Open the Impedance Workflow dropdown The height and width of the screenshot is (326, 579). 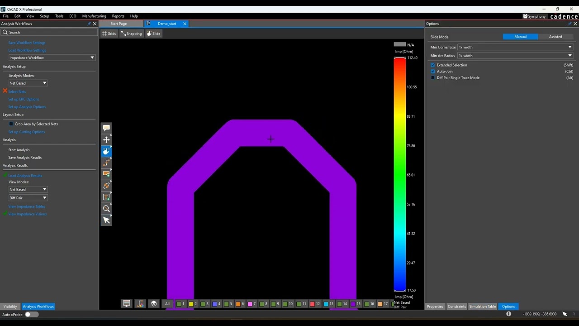coord(52,58)
